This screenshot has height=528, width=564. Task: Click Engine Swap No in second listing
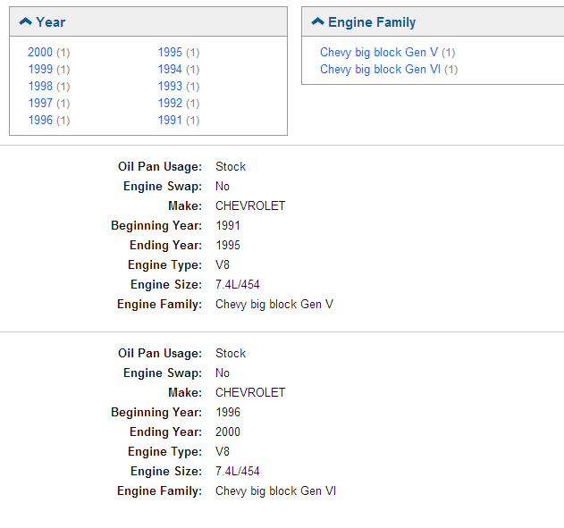(223, 373)
